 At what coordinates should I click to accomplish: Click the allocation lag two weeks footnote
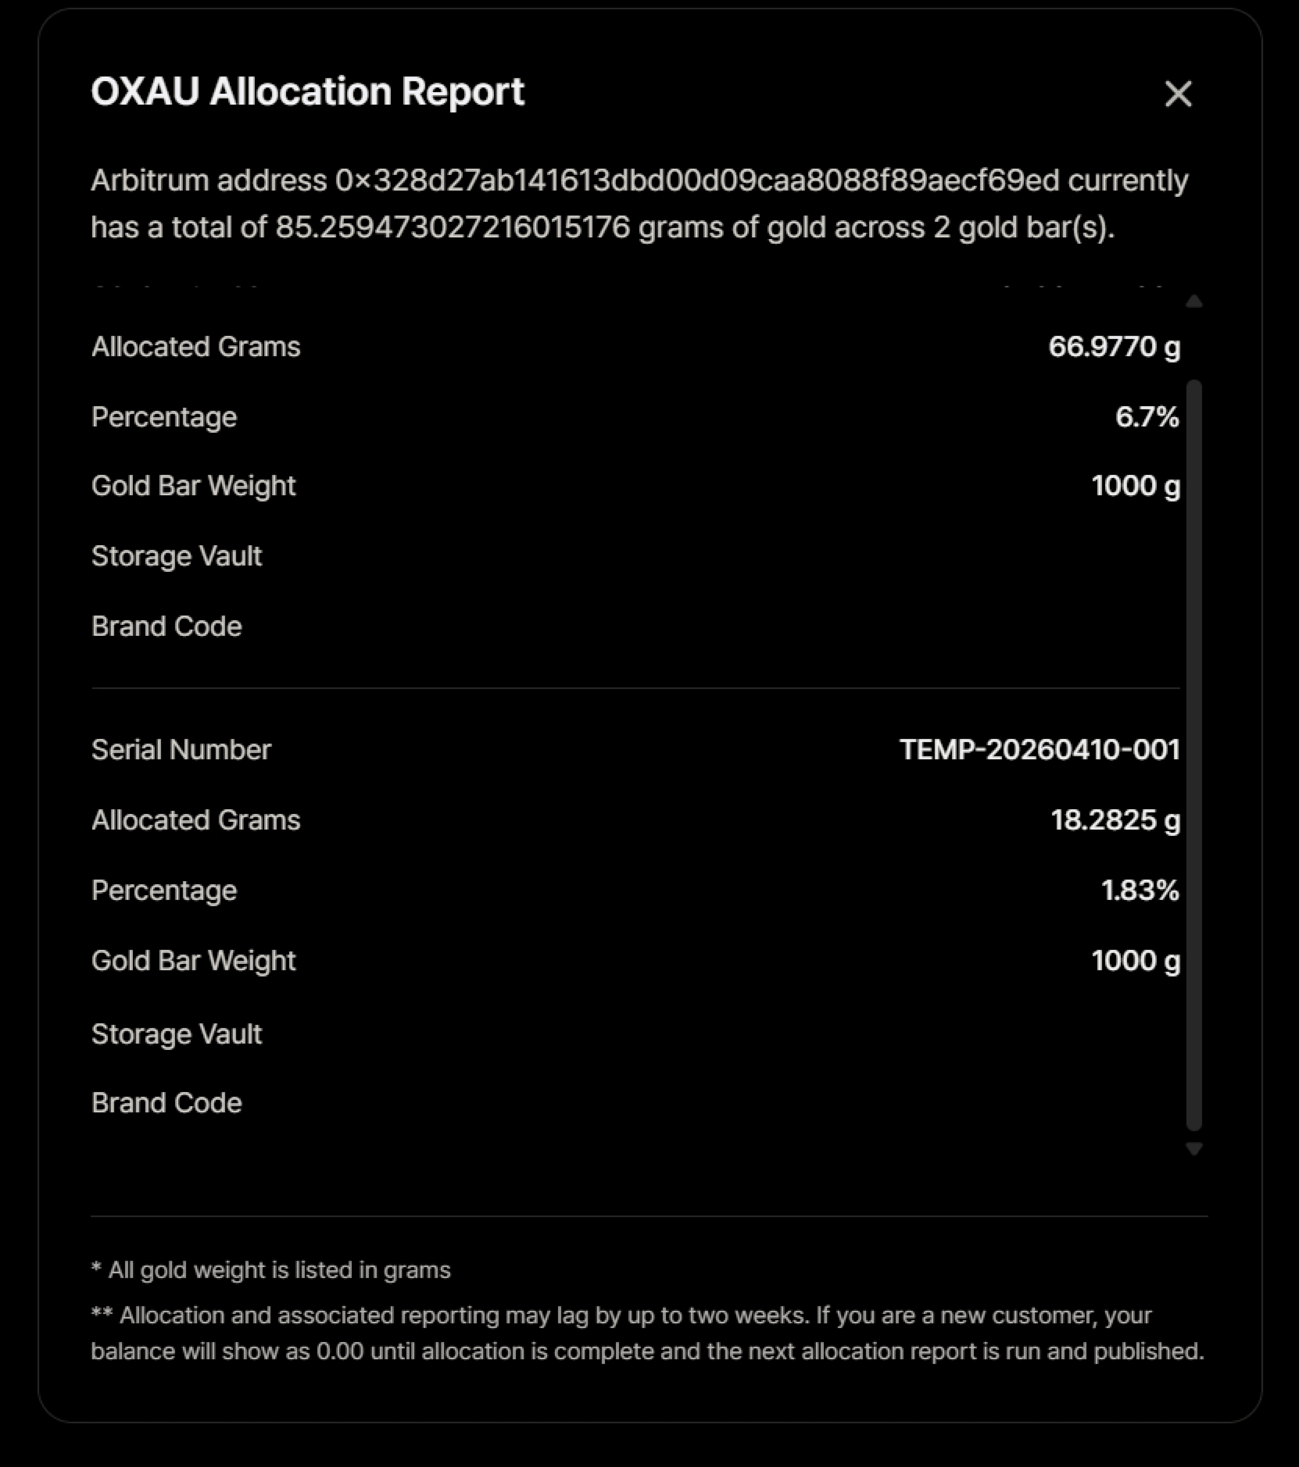(x=648, y=1334)
